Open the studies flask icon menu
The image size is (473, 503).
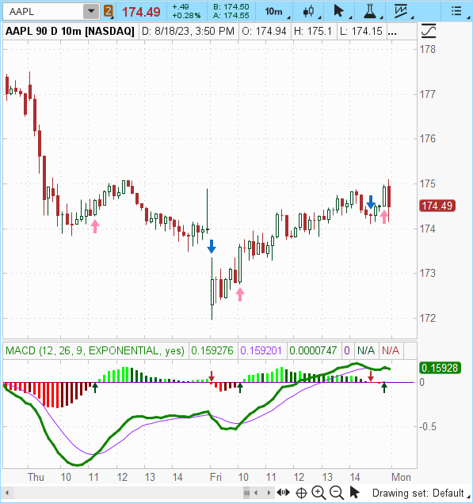click(372, 12)
